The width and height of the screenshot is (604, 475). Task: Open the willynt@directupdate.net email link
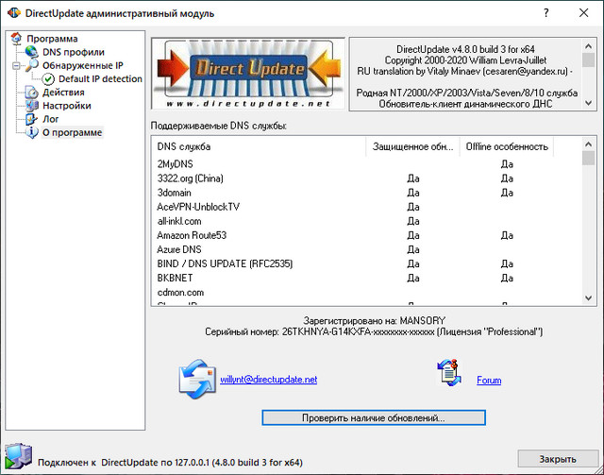(268, 380)
